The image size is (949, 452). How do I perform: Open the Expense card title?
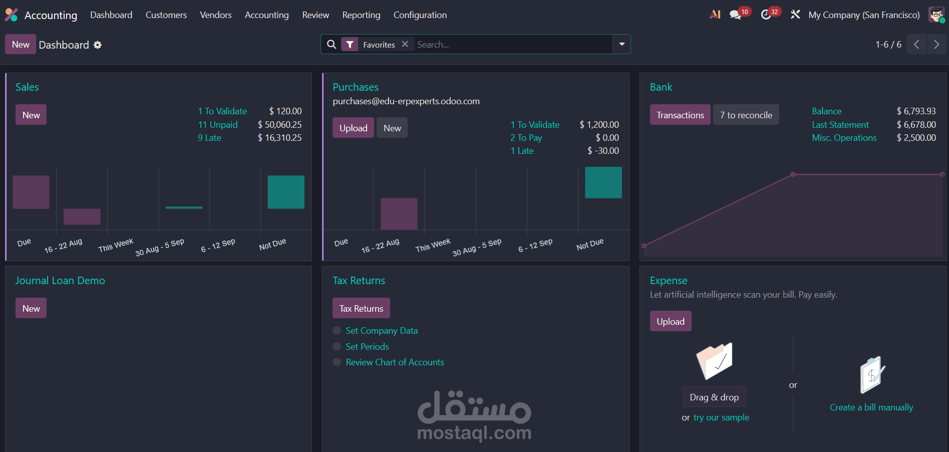669,281
